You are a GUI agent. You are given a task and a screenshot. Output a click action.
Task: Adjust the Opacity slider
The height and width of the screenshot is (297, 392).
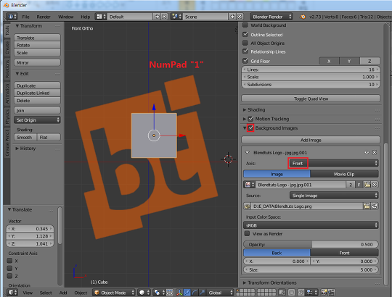coord(311,244)
